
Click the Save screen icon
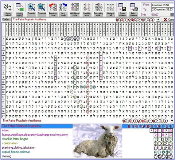pos(122,7)
